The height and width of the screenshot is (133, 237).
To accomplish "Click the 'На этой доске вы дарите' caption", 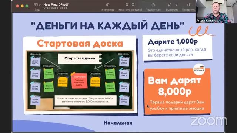I will tap(86, 100).
